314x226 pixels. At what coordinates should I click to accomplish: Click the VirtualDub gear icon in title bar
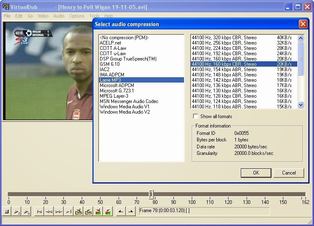tap(6, 7)
